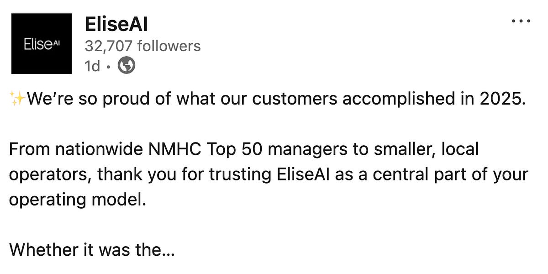Image resolution: width=548 pixels, height=274 pixels.
Task: Click the globe public visibility icon
Action: coord(126,67)
